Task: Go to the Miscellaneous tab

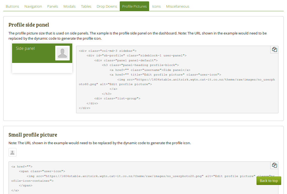Action: 177,6
